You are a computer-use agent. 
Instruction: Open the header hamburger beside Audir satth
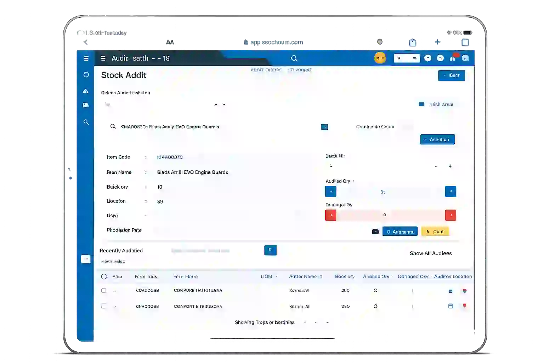click(103, 58)
